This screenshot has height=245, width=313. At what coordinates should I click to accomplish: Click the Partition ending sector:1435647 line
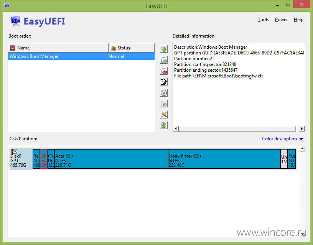(x=206, y=70)
